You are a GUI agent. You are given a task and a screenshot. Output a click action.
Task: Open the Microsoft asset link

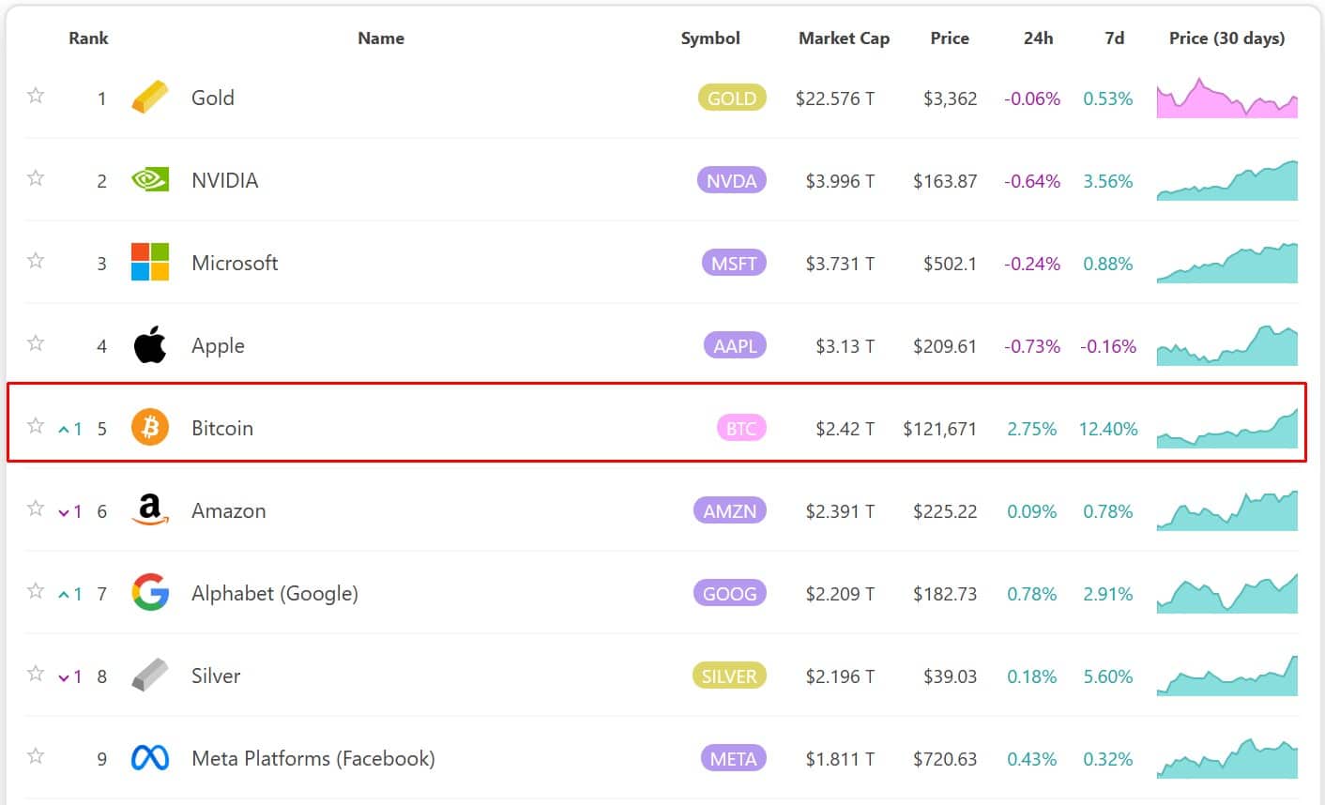click(x=235, y=263)
